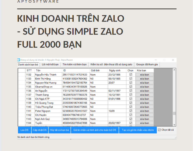The width and height of the screenshot is (193, 151).
Task: Click the date cell 28/02/1997
Action: pyautogui.click(x=117, y=123)
